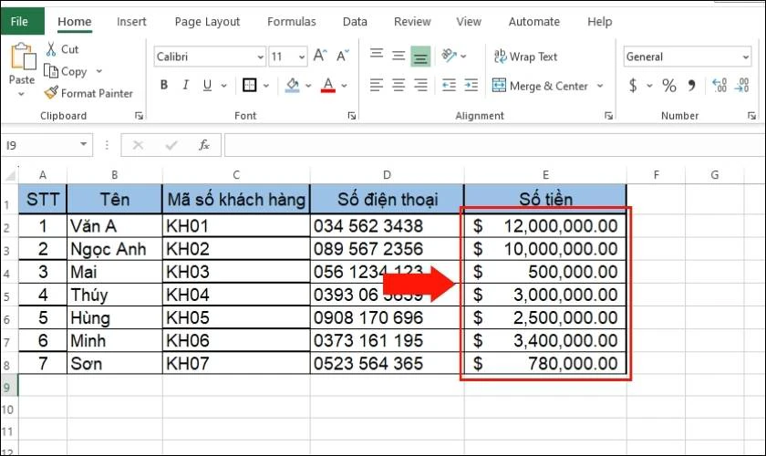The width and height of the screenshot is (766, 456).
Task: Select the highlighted Bottom Align icon
Action: click(420, 57)
